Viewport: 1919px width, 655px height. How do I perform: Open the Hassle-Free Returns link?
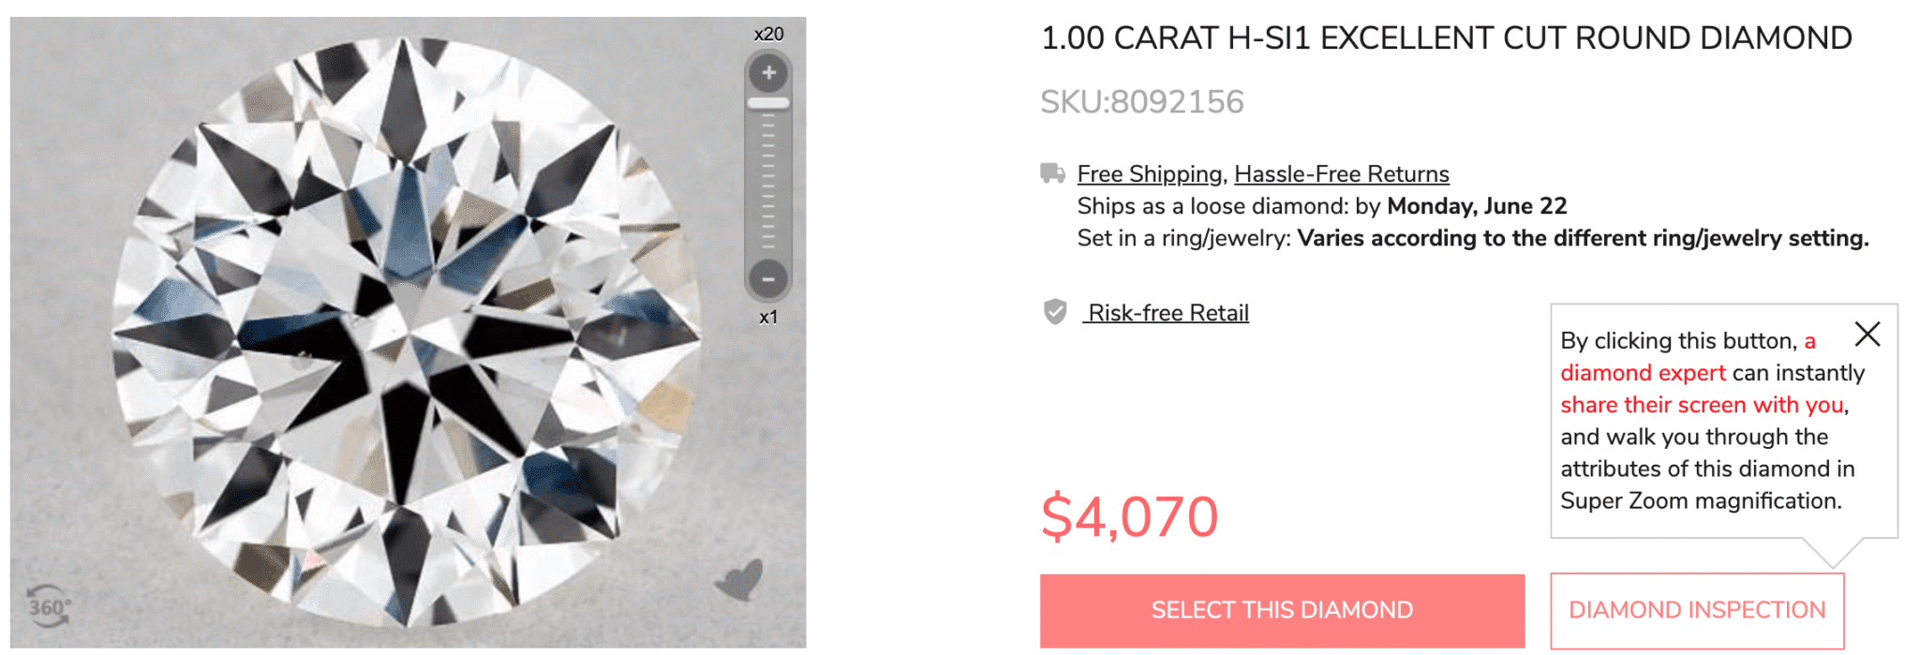tap(1341, 174)
